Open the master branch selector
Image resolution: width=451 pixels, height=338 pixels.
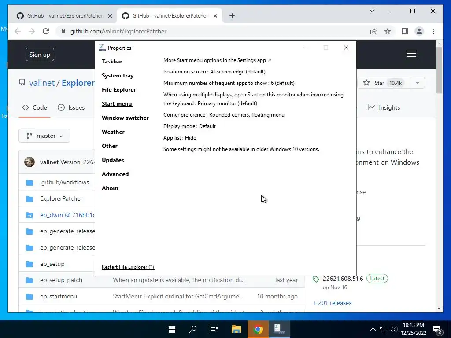(x=44, y=136)
